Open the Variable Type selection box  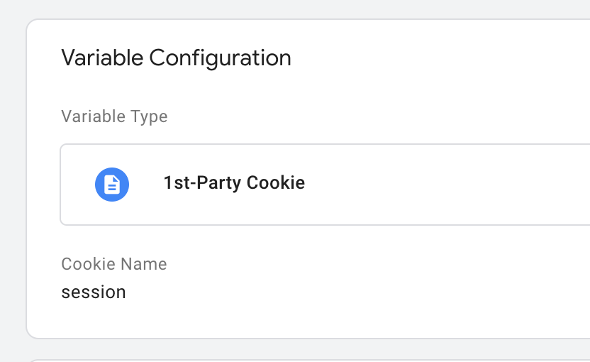pos(325,185)
